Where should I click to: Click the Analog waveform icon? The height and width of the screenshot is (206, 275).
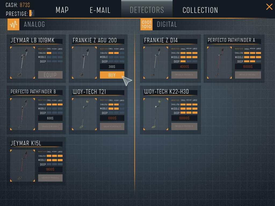pos(13,24)
